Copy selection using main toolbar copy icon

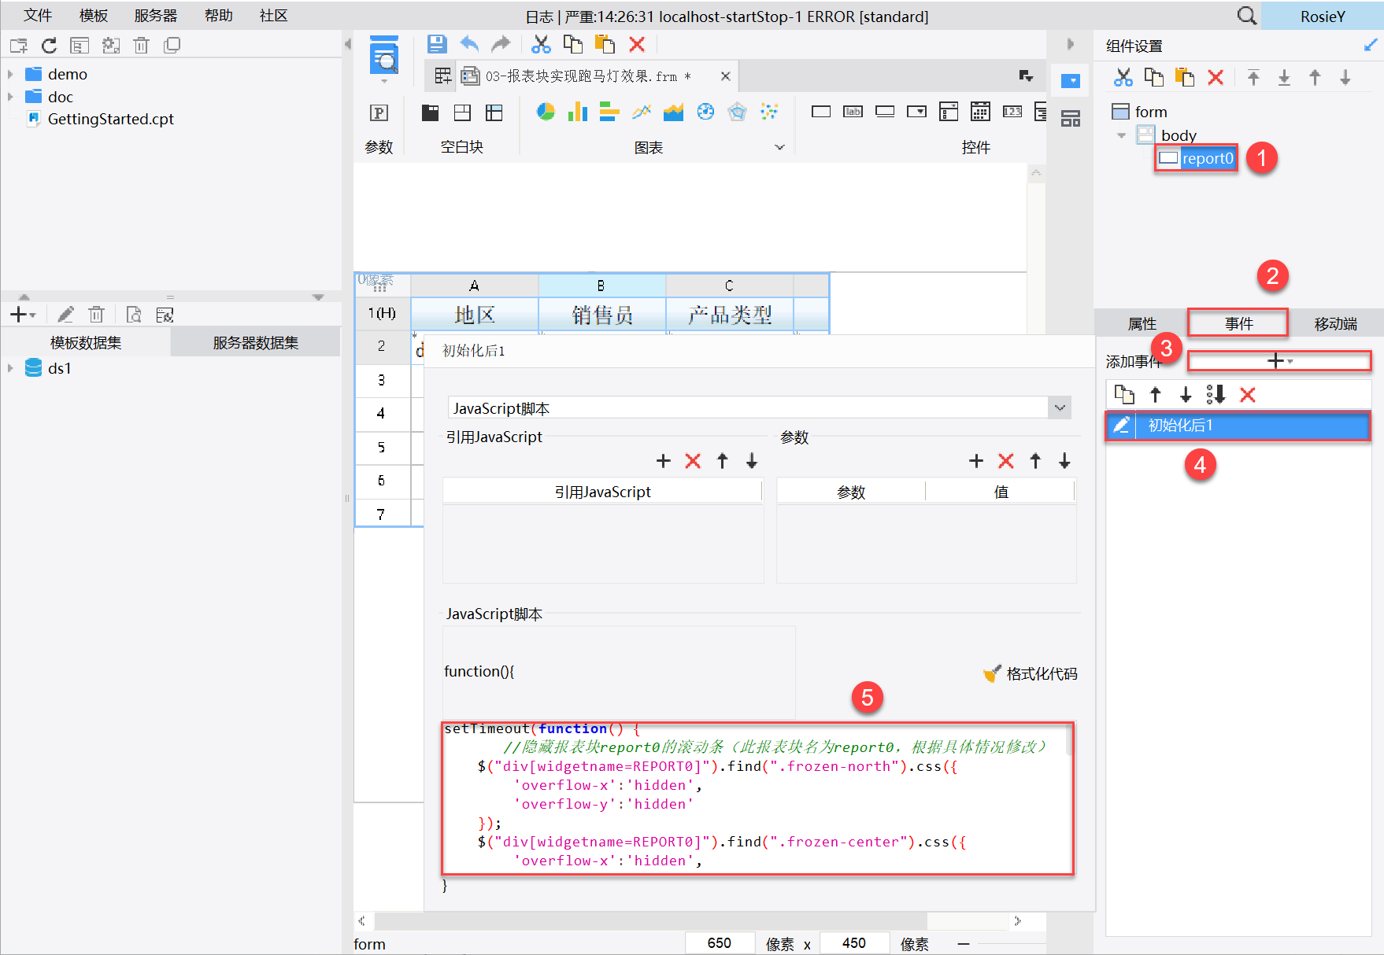tap(573, 44)
